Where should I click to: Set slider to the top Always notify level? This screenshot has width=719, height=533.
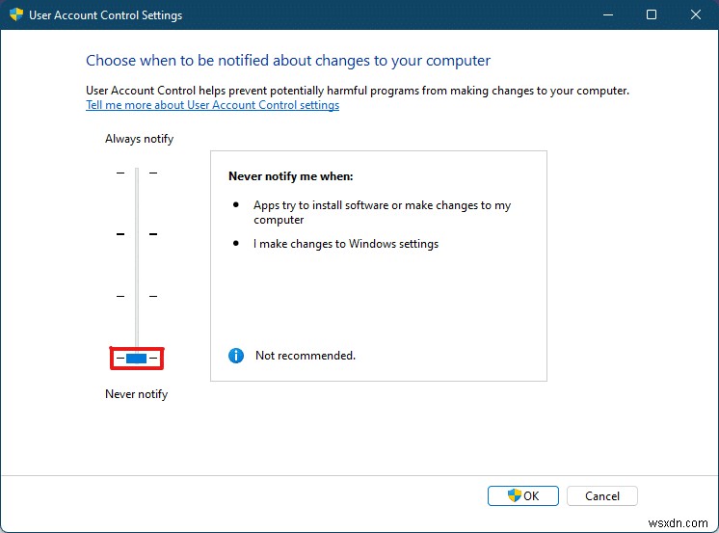click(x=137, y=173)
